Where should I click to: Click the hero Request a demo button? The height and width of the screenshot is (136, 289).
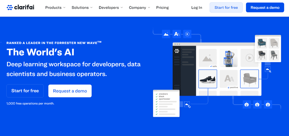click(70, 91)
